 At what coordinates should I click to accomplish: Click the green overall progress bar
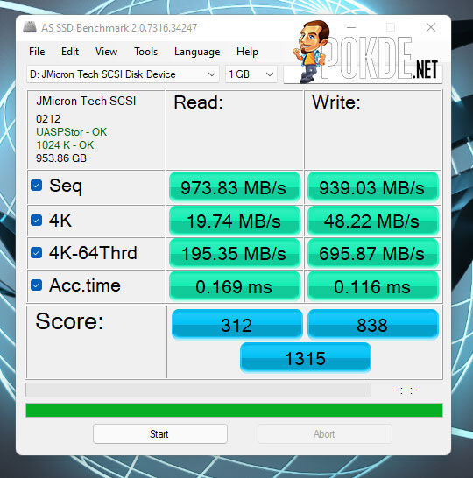click(x=234, y=410)
